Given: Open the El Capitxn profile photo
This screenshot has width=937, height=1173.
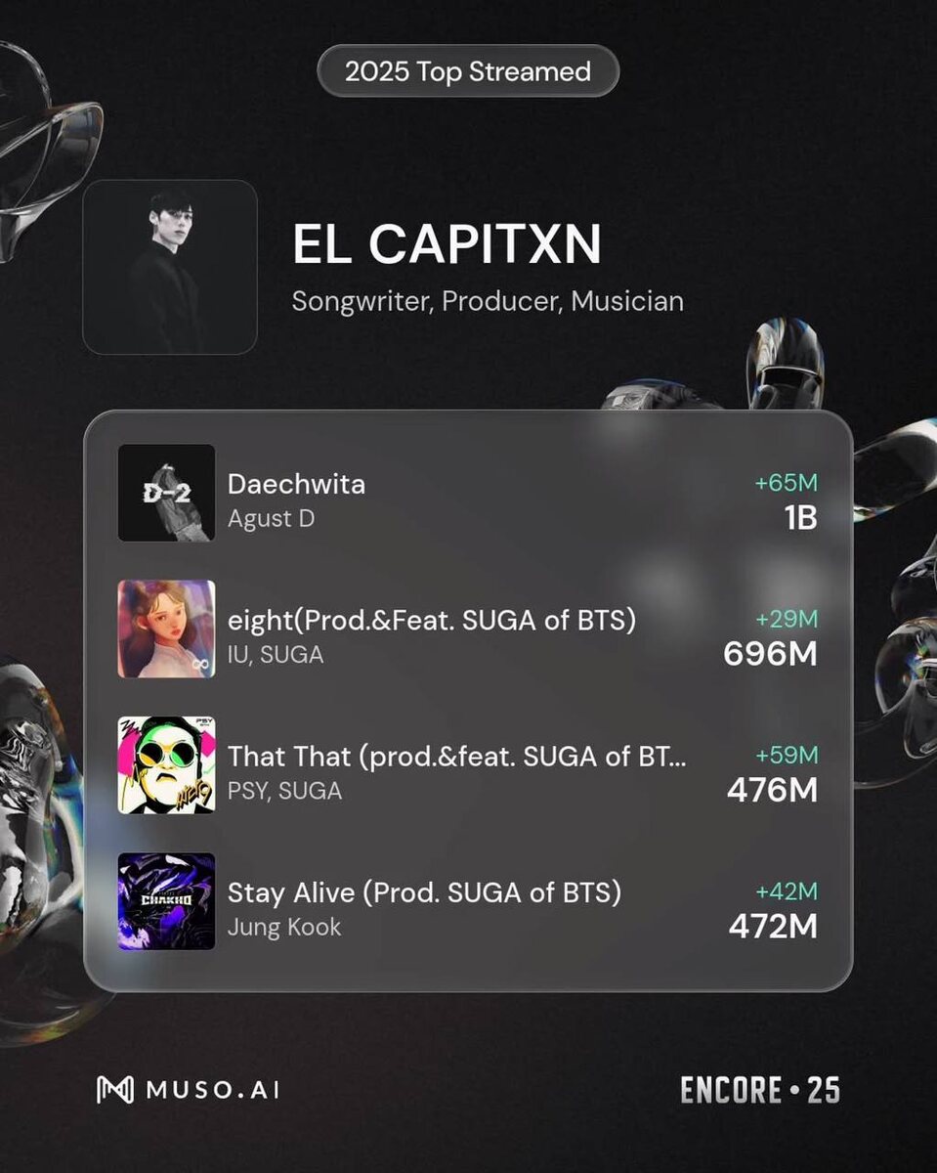Looking at the screenshot, I should (x=170, y=267).
